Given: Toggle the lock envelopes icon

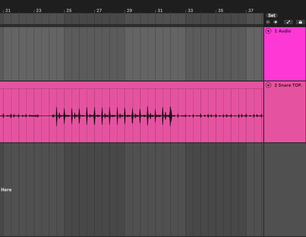Looking at the screenshot, I should pyautogui.click(x=300, y=22).
